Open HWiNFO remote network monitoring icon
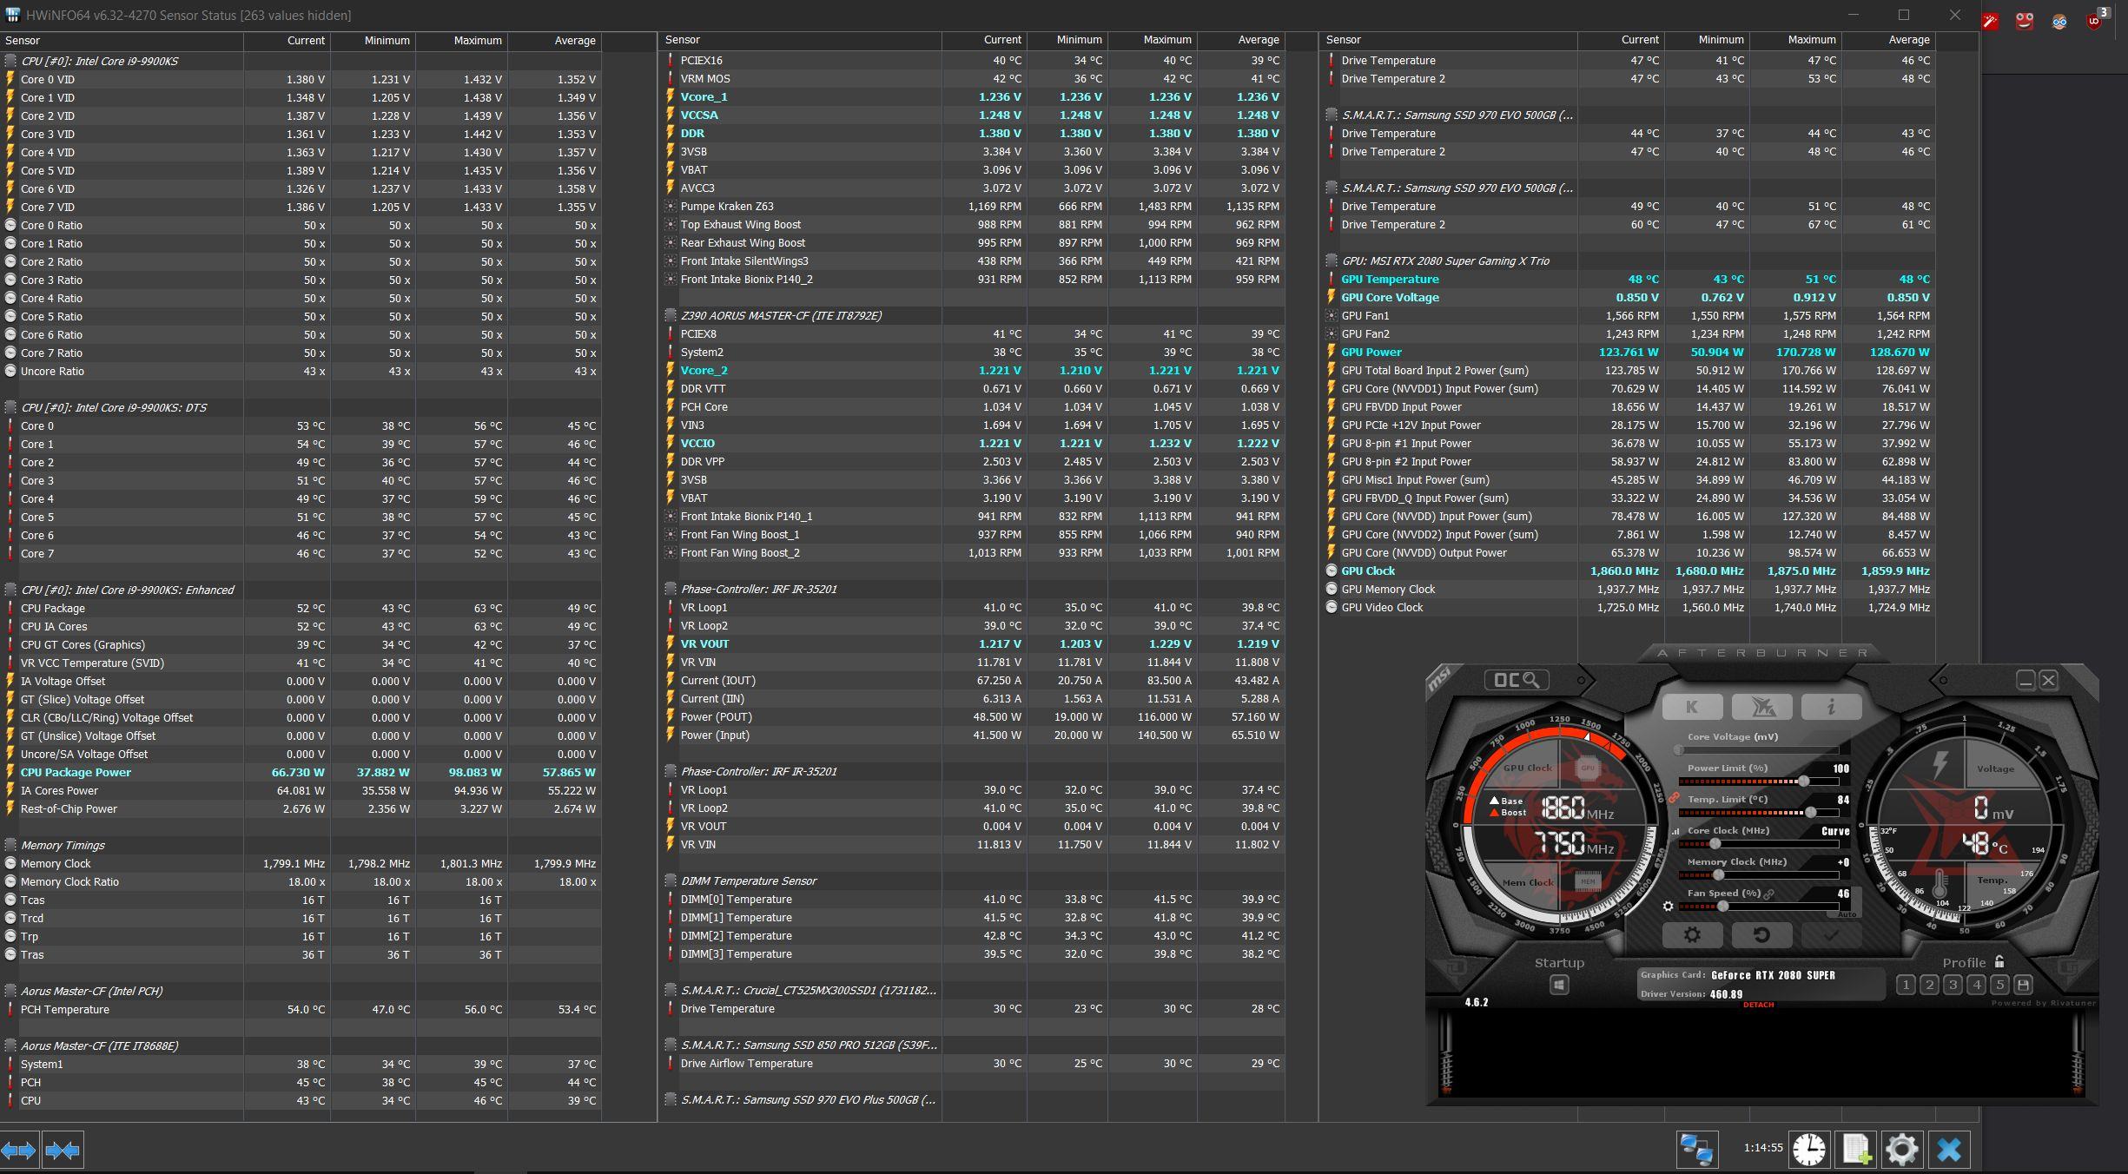The image size is (2128, 1174). point(1696,1150)
